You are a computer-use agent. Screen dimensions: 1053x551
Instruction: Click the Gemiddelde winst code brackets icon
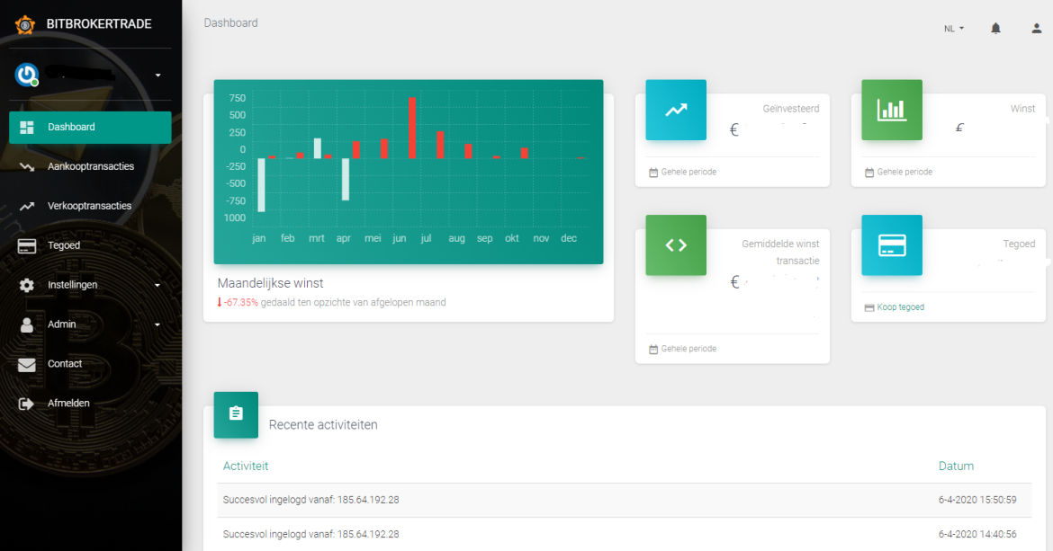676,244
